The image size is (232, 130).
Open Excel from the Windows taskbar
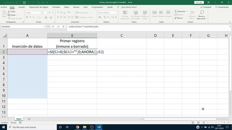click(x=99, y=127)
